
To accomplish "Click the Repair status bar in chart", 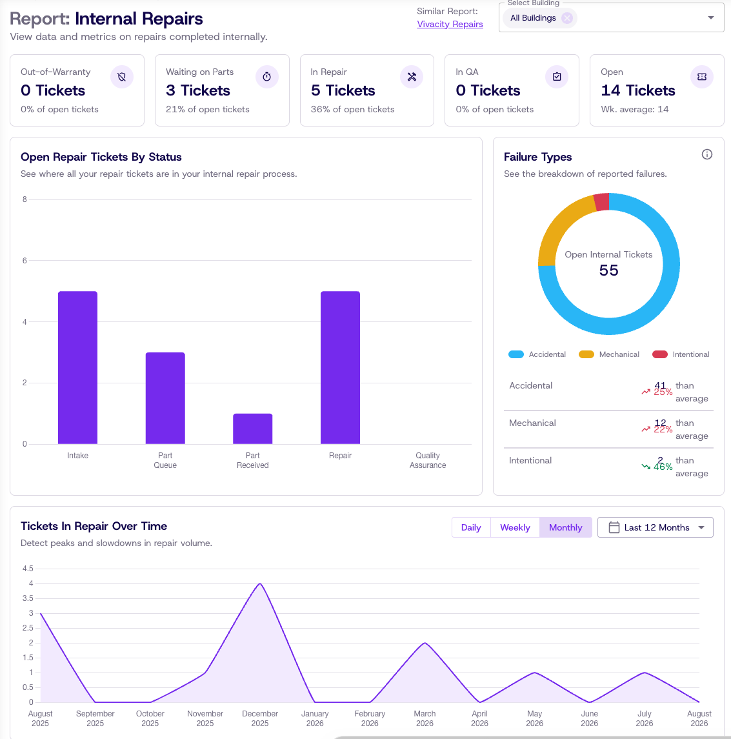I will (340, 368).
